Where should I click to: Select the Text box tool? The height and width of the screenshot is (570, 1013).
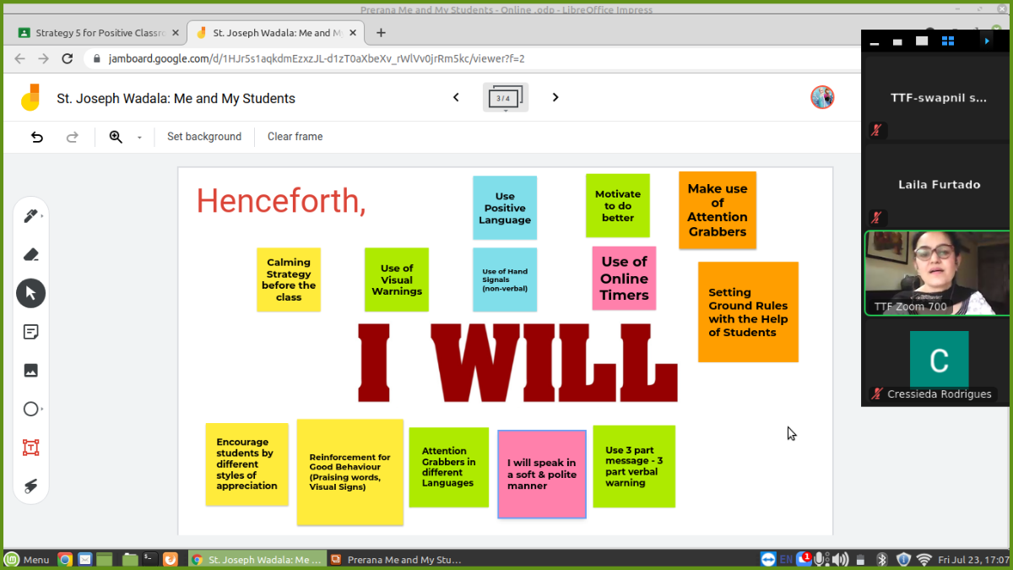click(30, 448)
